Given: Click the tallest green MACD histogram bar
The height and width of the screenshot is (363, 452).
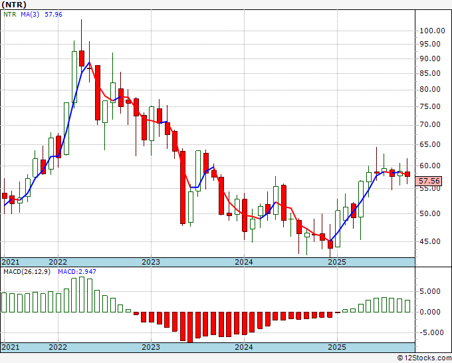Looking at the screenshot, I should 82,295.
